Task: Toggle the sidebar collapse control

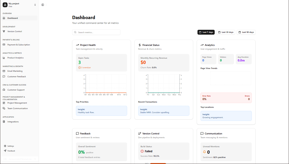Action: point(43,5)
